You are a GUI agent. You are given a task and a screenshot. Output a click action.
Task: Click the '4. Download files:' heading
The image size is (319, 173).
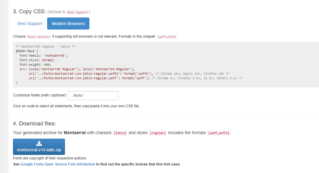(34, 124)
